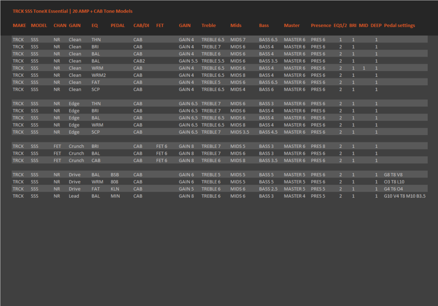Viewport: 438px width, 306px height.
Task: Select MIDS 8 in the Crunch CAB row
Action: 238,161
